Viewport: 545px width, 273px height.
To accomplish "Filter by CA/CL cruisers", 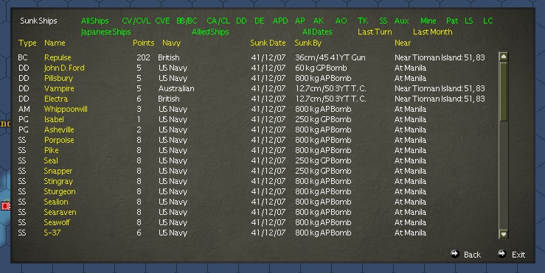I will pyautogui.click(x=218, y=21).
